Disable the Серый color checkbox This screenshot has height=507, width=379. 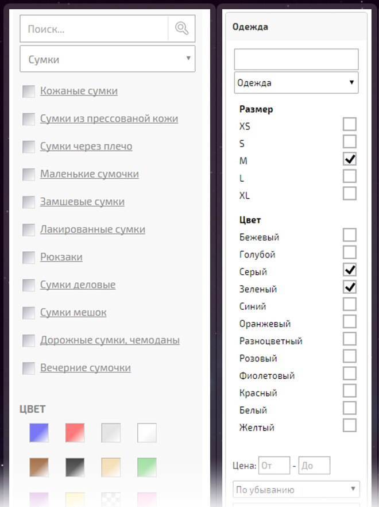click(x=349, y=270)
